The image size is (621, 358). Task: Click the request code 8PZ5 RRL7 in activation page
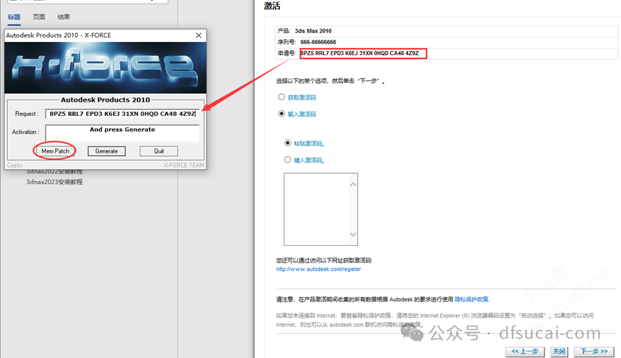[359, 53]
